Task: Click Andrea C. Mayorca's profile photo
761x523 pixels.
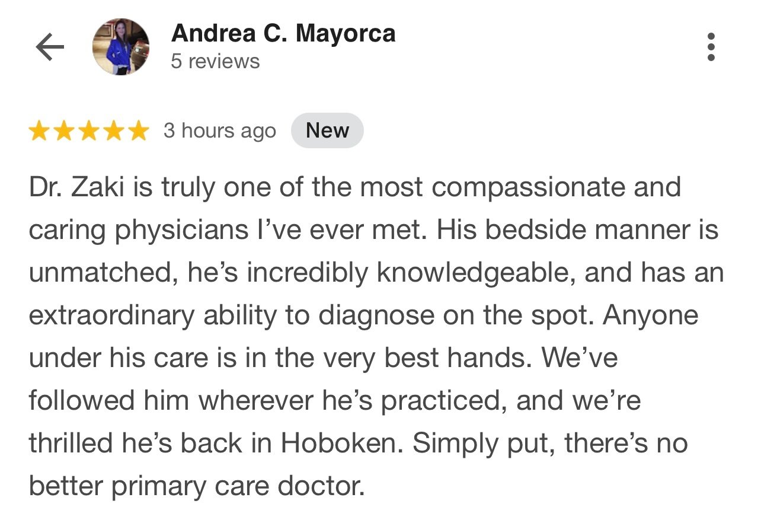Action: (121, 47)
